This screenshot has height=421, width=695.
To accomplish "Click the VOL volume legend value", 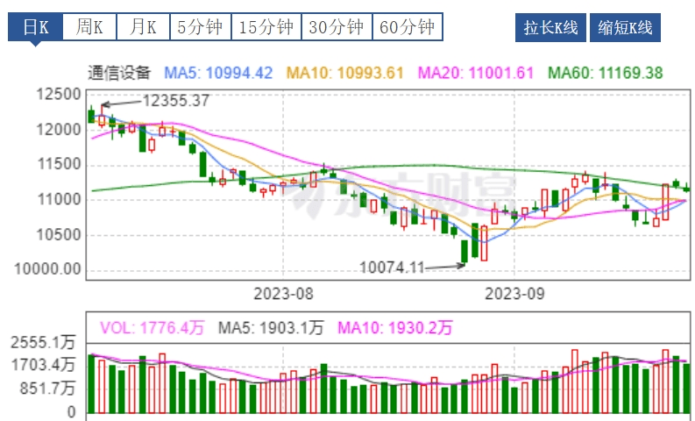I will click(x=152, y=327).
